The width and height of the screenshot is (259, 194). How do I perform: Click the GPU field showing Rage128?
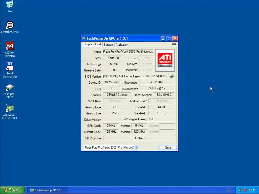(x=113, y=58)
